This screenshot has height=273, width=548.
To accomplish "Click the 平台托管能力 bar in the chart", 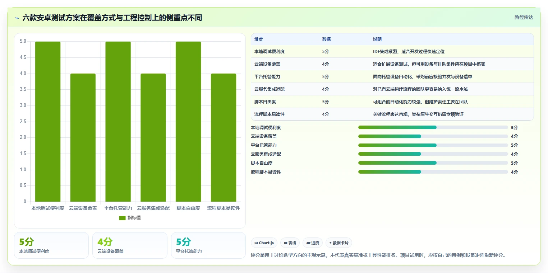I will [x=118, y=122].
